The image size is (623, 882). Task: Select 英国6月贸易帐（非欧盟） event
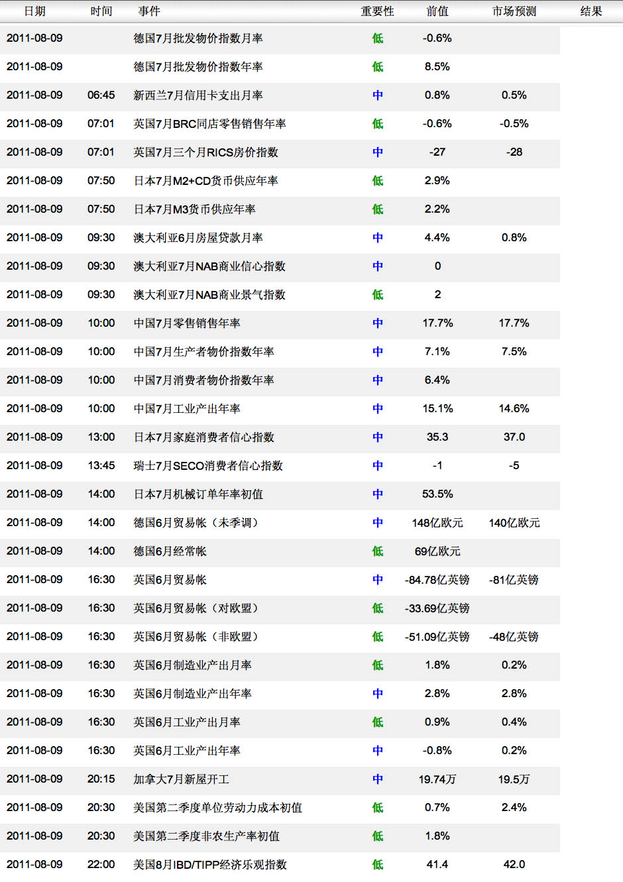pyautogui.click(x=198, y=637)
